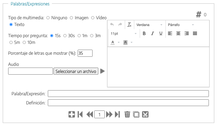Open the text color picker arrow
This screenshot has height=126, width=217.
click(x=119, y=42)
